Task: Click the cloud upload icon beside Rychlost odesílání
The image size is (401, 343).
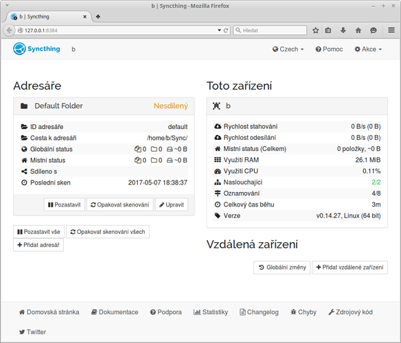Action: [218, 137]
